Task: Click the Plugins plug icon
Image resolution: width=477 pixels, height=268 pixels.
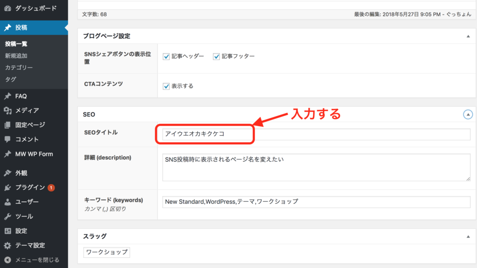Action: point(7,187)
